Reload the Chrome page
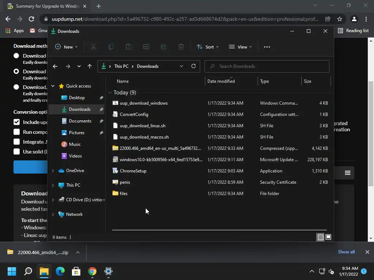Viewport: 374px width, 280px height. 31,19
